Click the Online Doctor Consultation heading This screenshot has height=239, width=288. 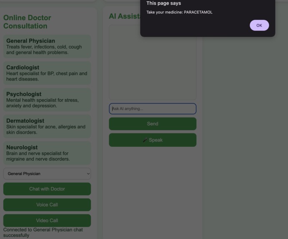coord(27,22)
